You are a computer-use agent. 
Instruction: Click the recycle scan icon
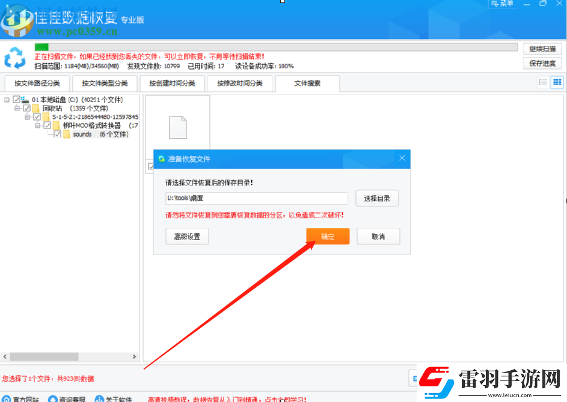coord(15,58)
